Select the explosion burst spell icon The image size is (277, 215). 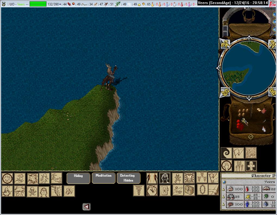tap(32, 179)
